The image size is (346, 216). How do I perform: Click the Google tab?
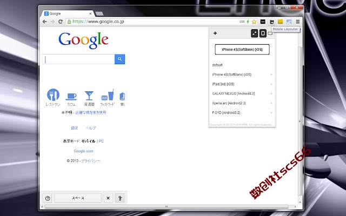(66, 13)
